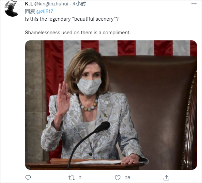Image resolution: width=202 pixels, height=183 pixels.
Task: Open the @kinglinzhuhui handle
Action: 51,4
